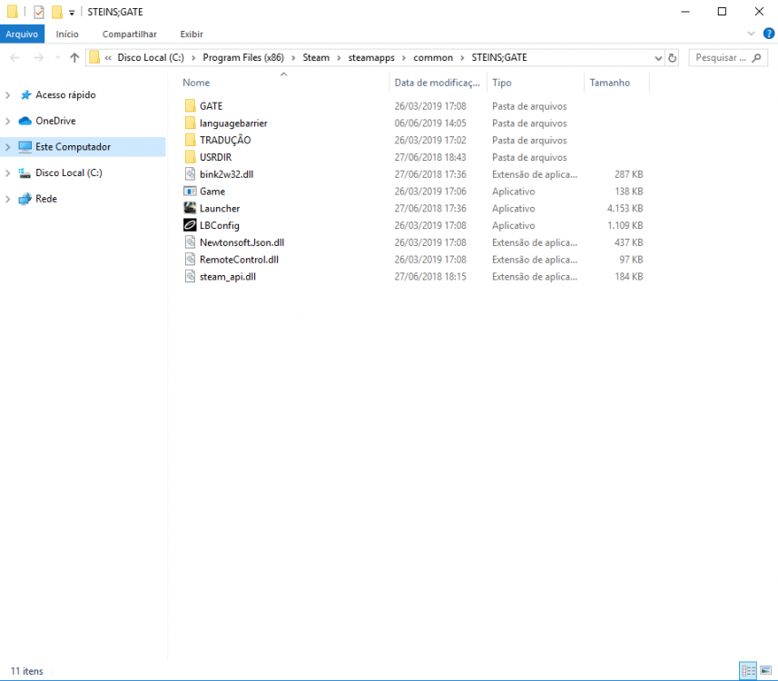
Task: Select the Launcher application icon
Action: (x=190, y=208)
